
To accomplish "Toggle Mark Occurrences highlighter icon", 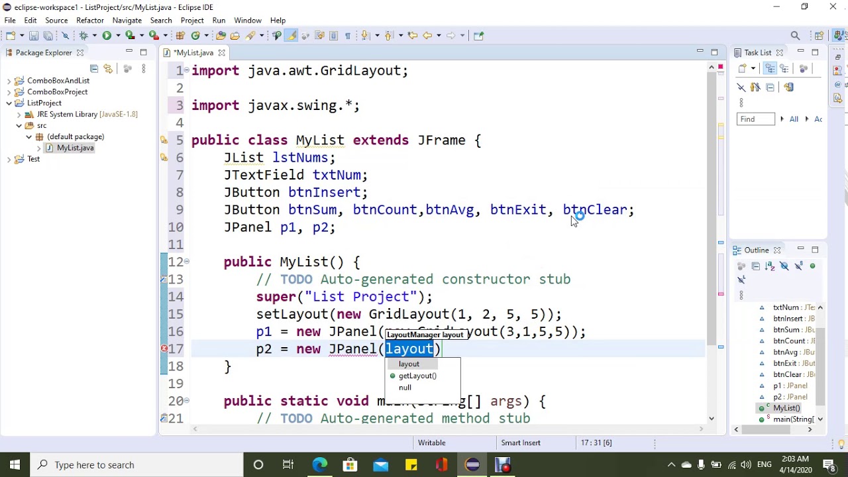I will coord(291,35).
